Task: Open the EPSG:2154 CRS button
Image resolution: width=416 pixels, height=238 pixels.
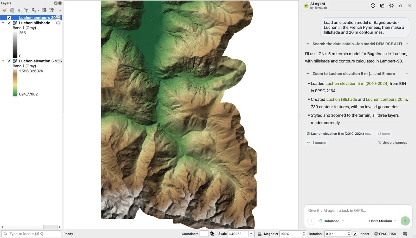Action: (385, 234)
